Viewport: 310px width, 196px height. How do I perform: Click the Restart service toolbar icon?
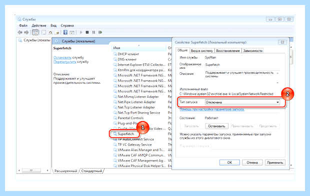(100, 32)
